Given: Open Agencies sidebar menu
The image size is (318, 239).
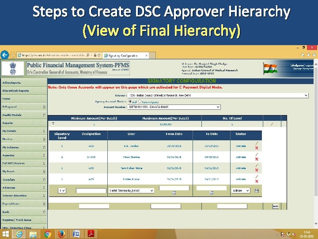Looking at the screenshot, I should pyautogui.click(x=24, y=155).
